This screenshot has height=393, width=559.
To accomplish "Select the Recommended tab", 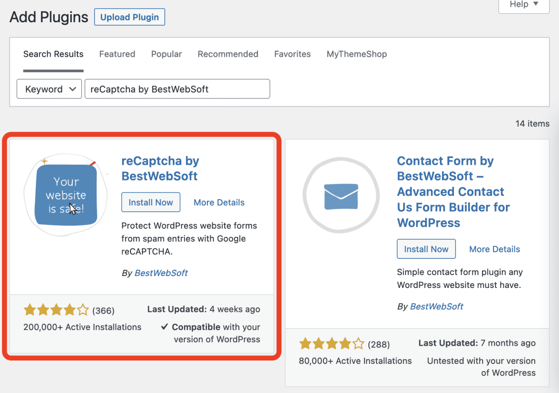I will 228,54.
